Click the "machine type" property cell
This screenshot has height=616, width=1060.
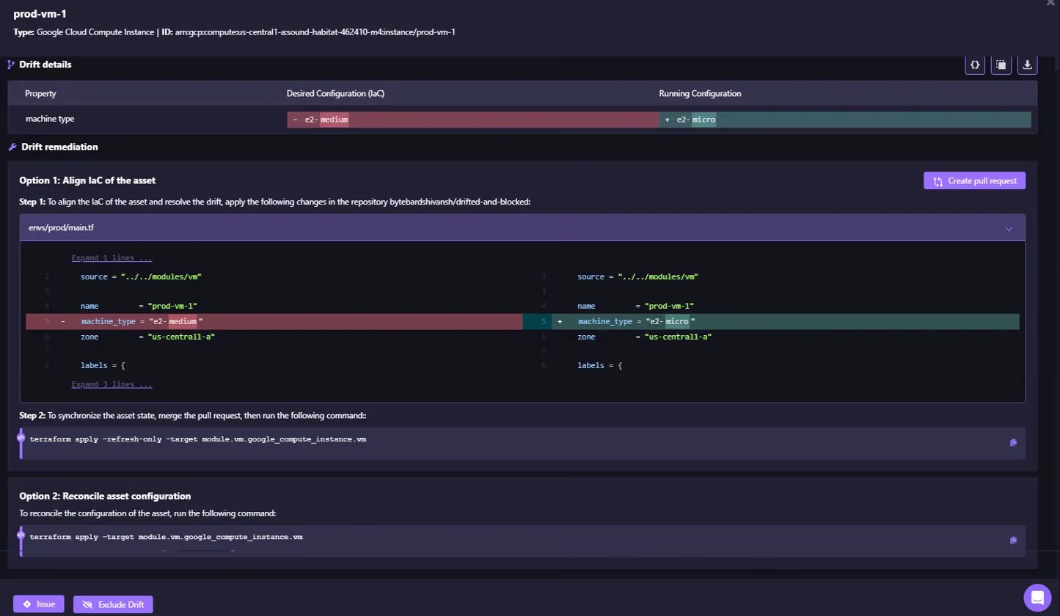tap(50, 119)
